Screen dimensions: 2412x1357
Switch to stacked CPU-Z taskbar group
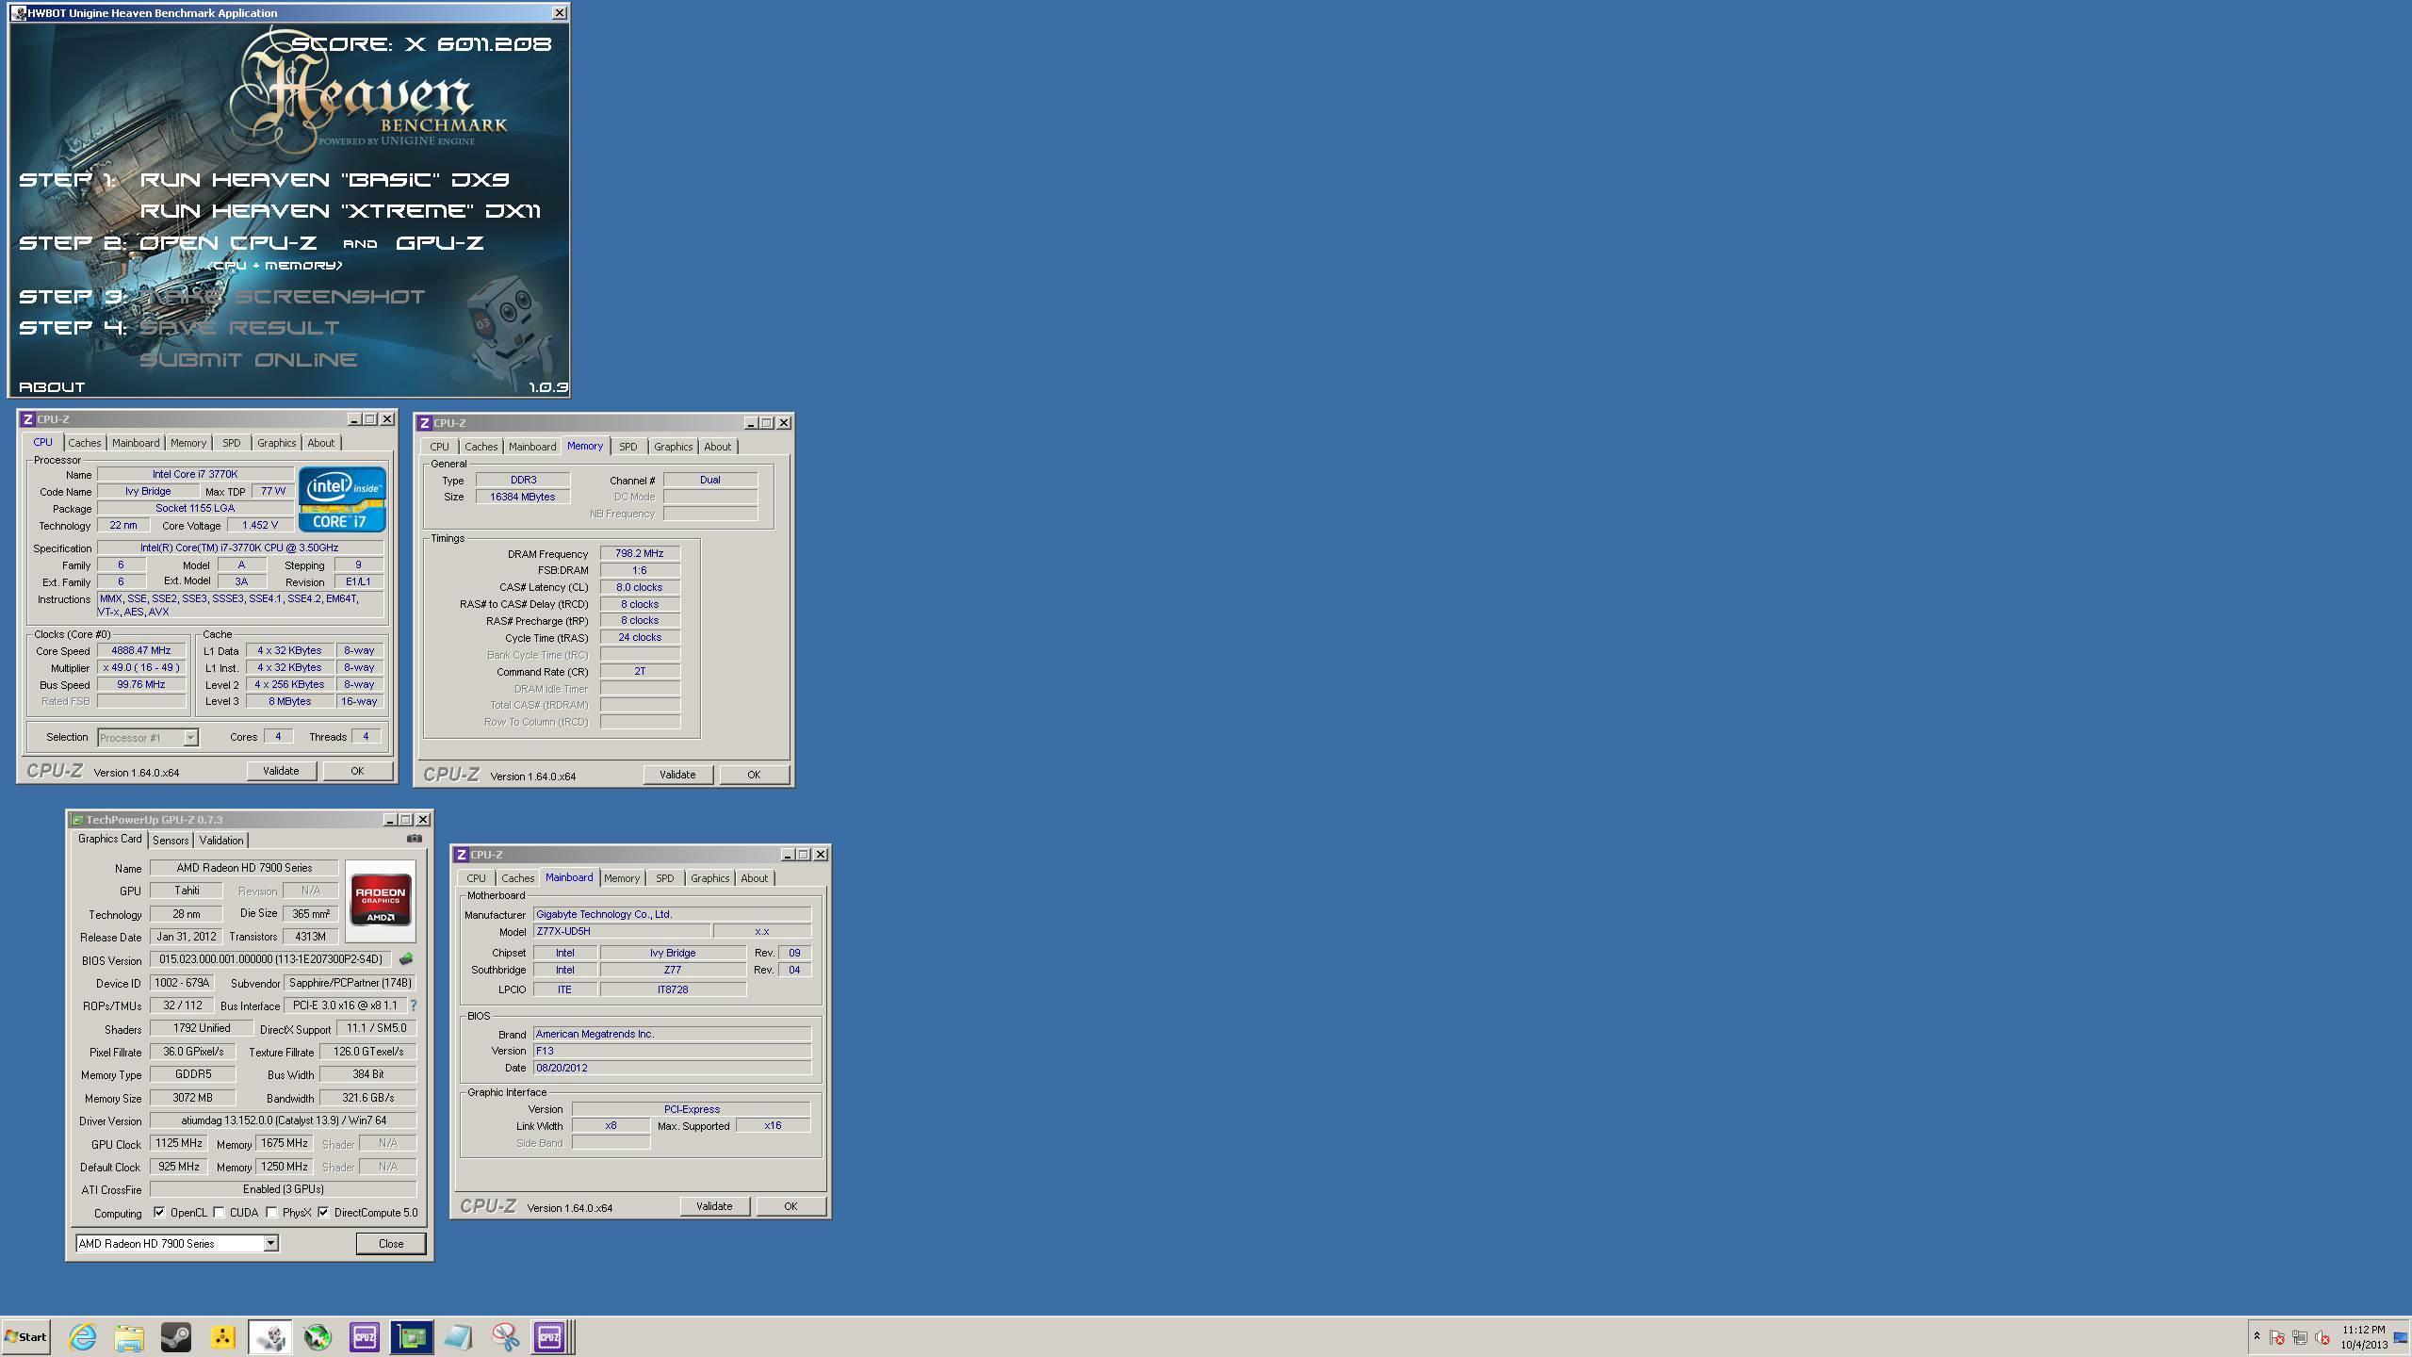pos(551,1336)
